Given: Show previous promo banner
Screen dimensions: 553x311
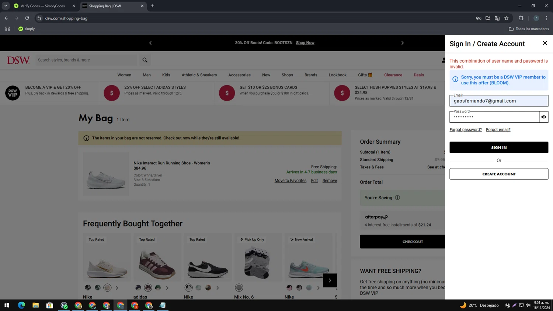Looking at the screenshot, I should click(150, 43).
